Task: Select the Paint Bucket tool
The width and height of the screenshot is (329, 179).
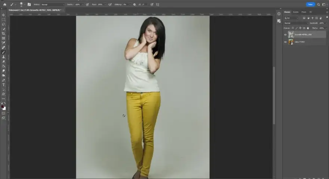Action: click(x=3, y=66)
